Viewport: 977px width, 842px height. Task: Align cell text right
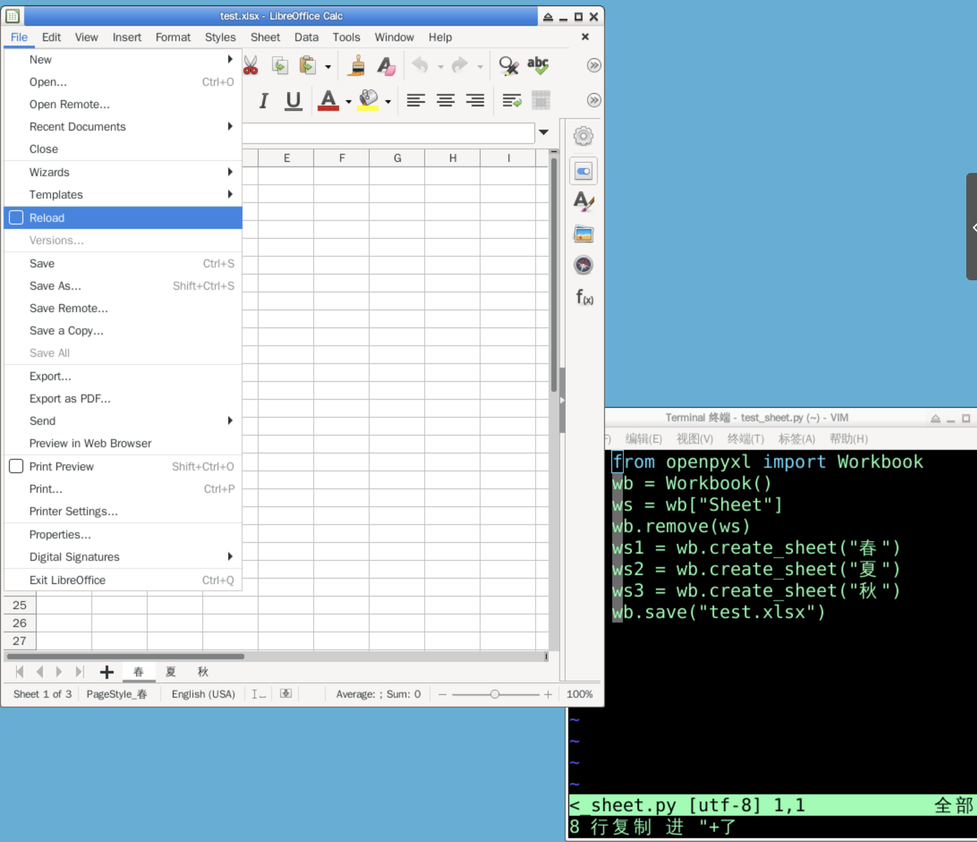point(475,100)
